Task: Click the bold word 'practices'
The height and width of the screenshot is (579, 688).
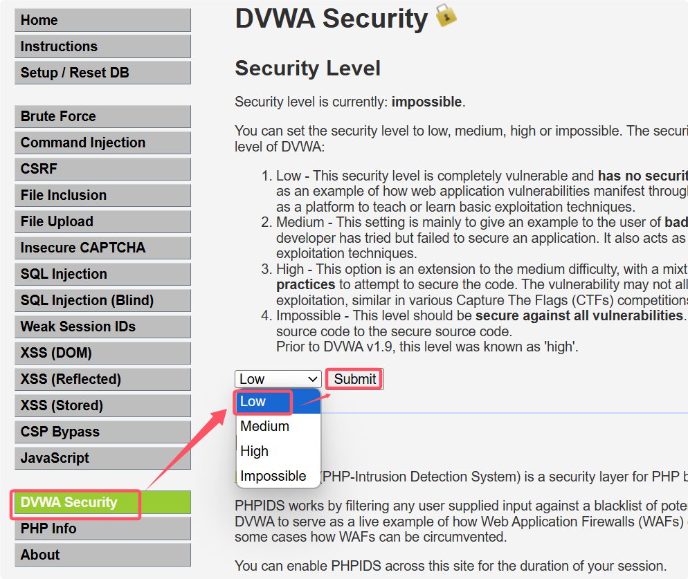Action: tap(306, 285)
